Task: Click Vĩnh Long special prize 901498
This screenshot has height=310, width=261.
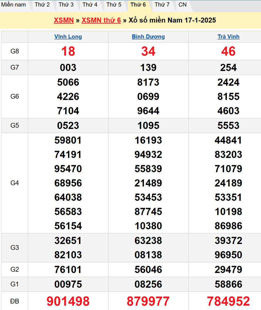Action: click(x=68, y=301)
